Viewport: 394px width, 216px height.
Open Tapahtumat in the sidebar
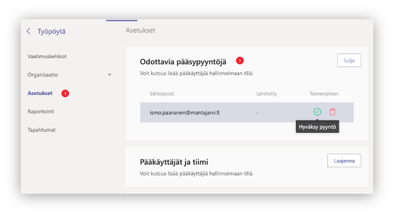42,130
